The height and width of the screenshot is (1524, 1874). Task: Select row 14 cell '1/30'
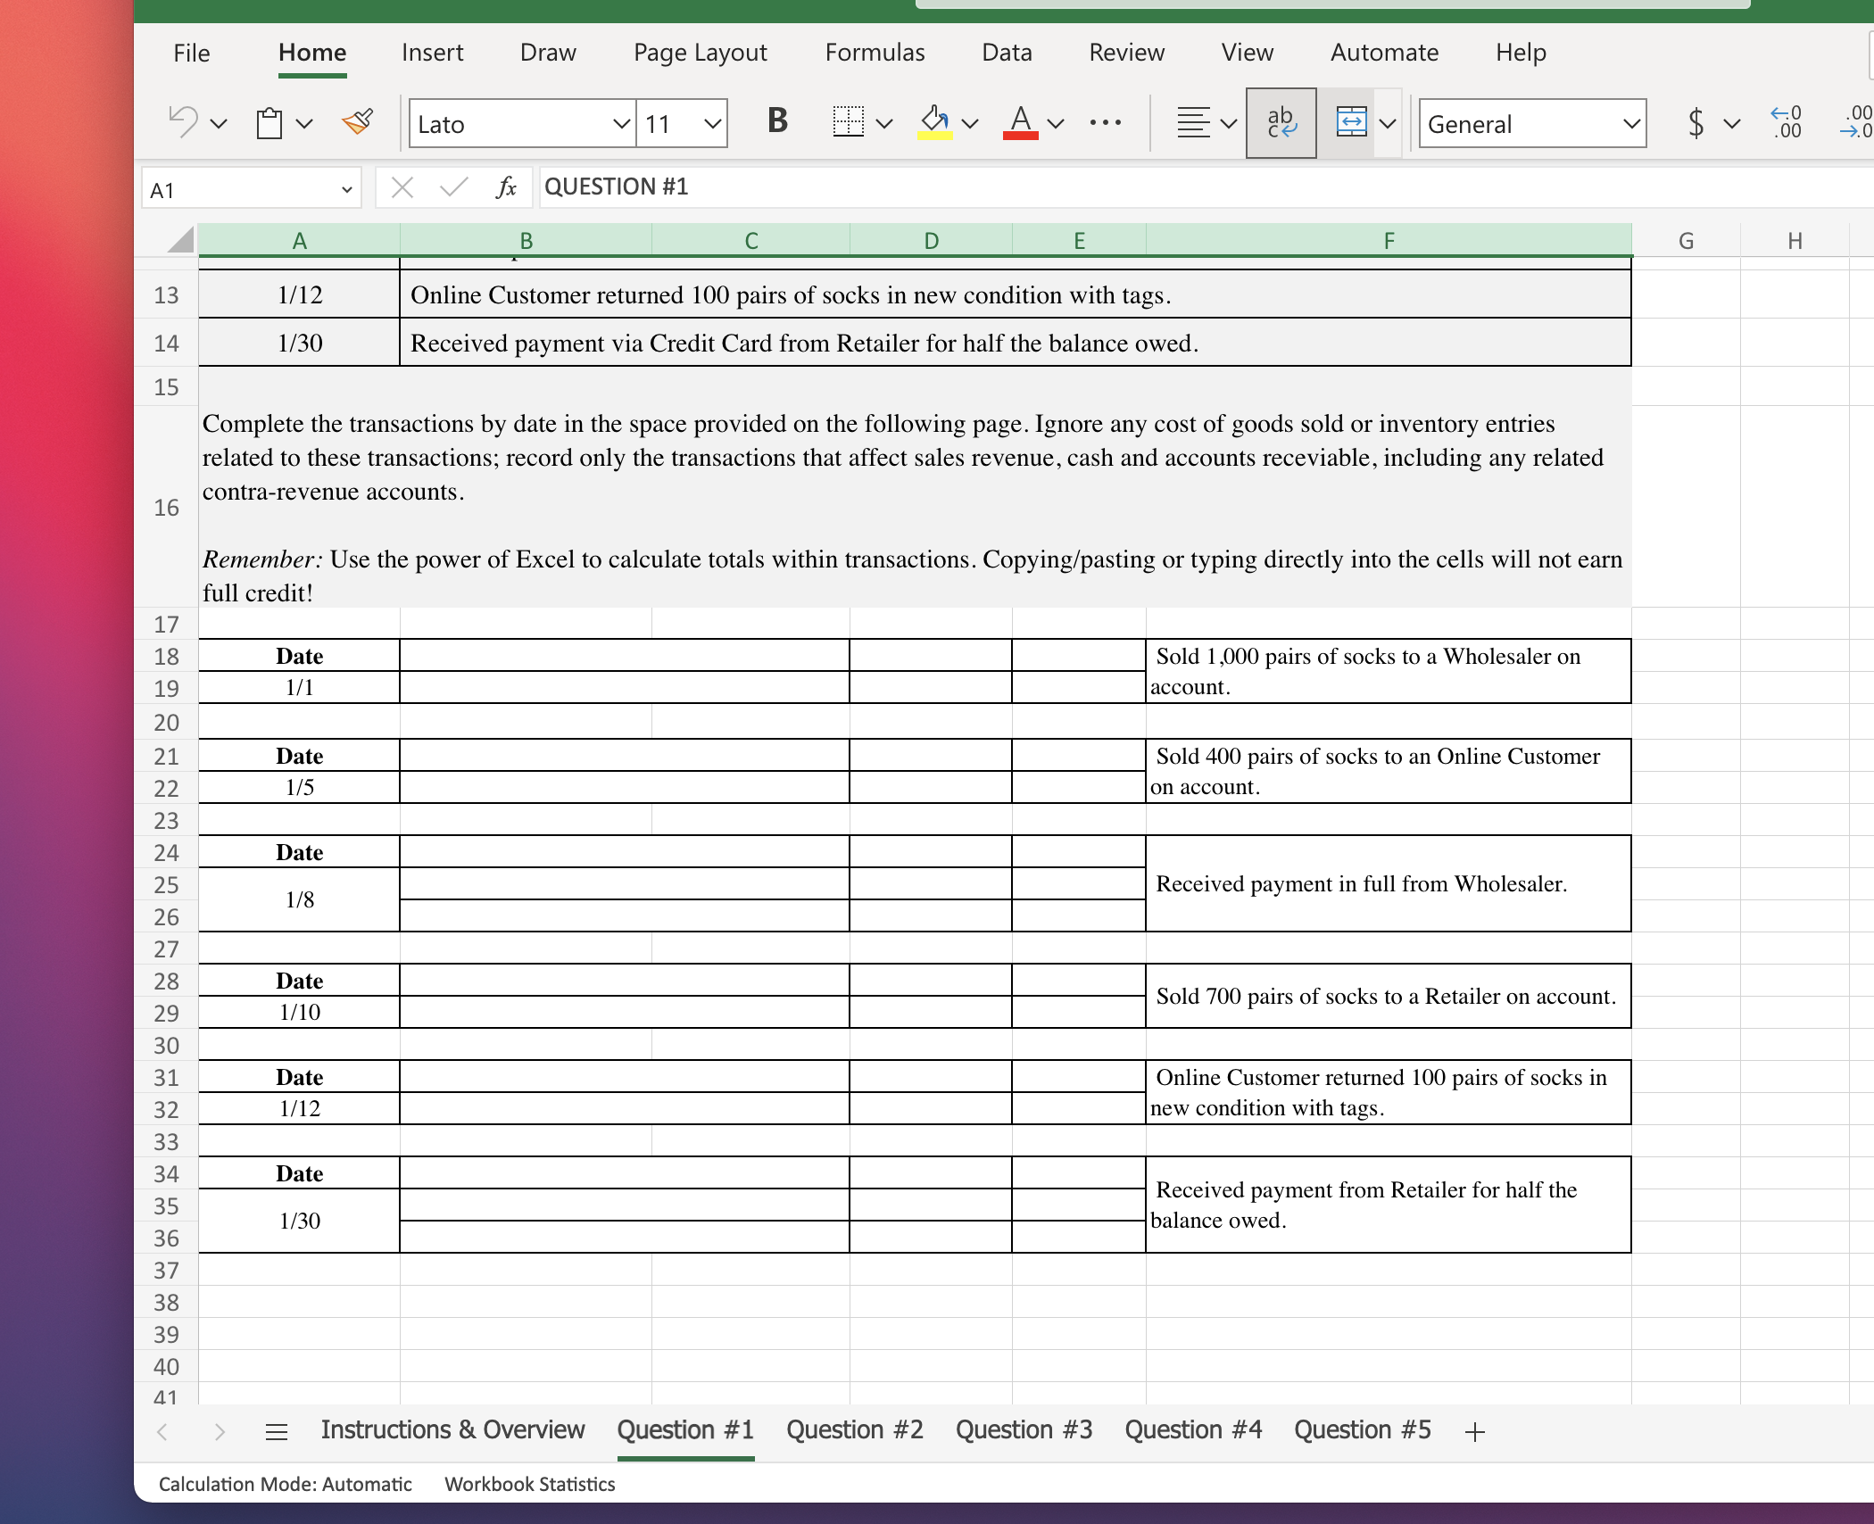point(299,343)
